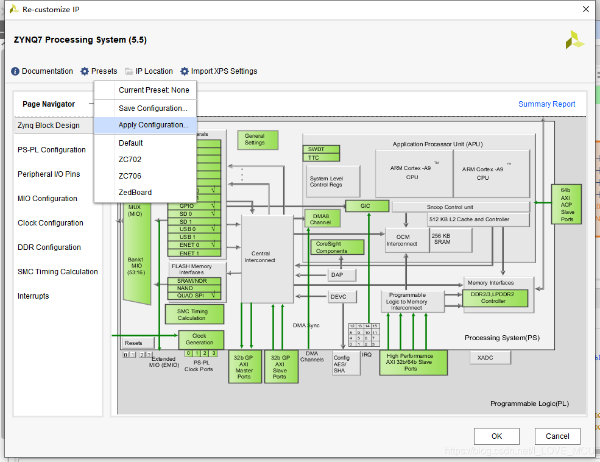Click the DMA8 Channel block

[322, 219]
